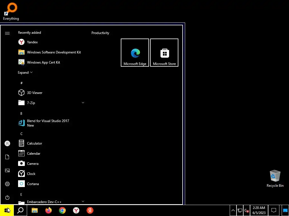Viewport: 289px width, 216px height.
Task: Expand Embarcadero Dev-C++ folder chevron
Action: 83,201
